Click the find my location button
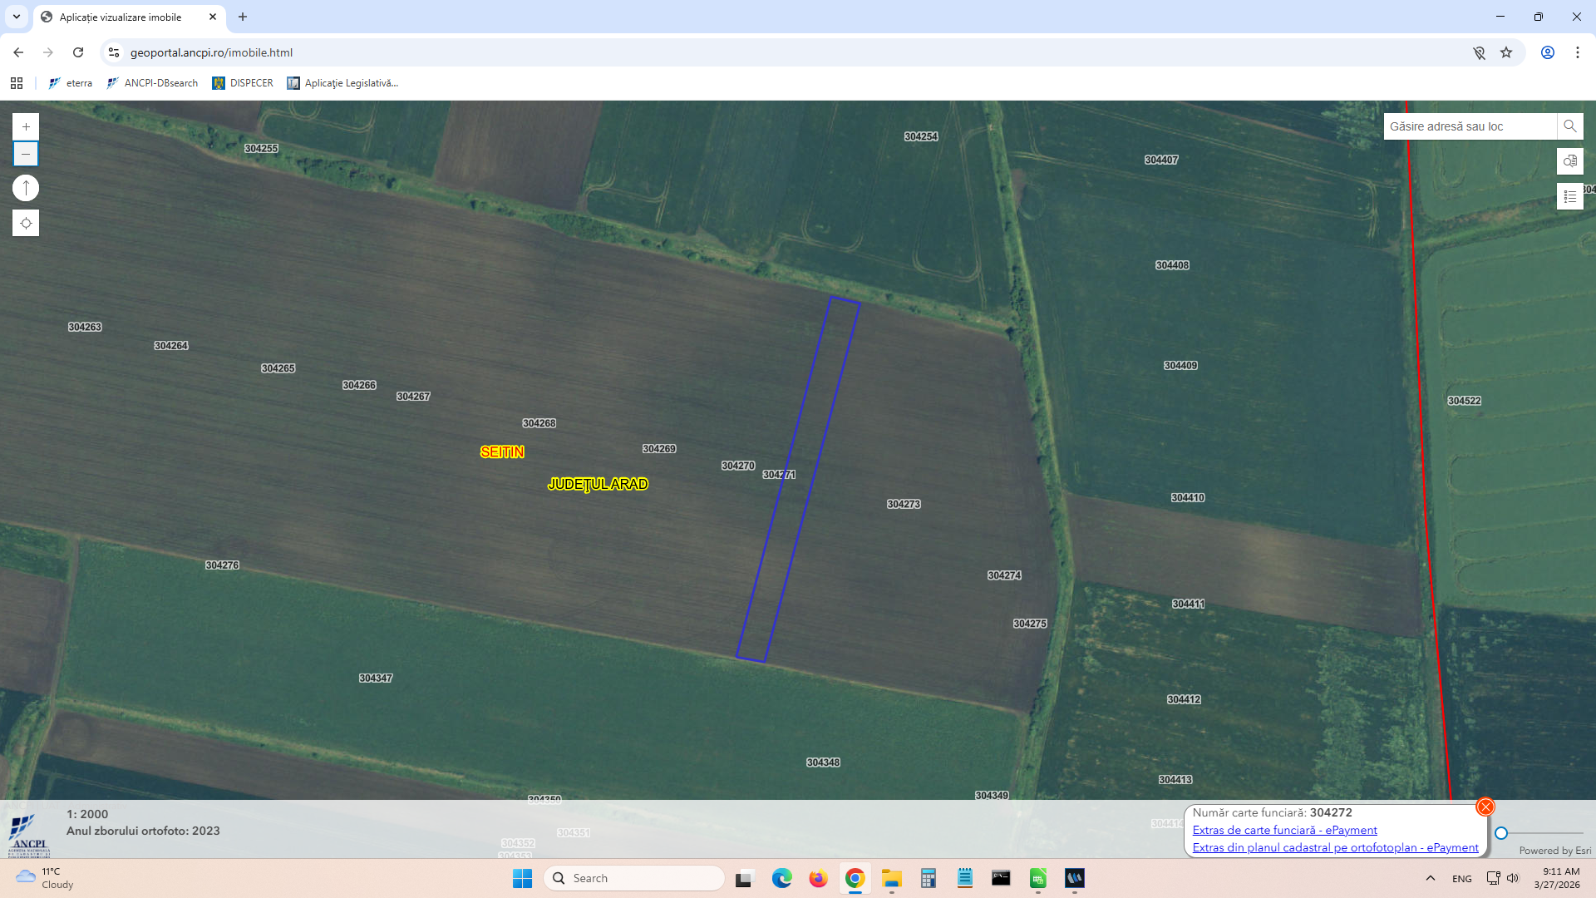Image resolution: width=1596 pixels, height=898 pixels. coord(26,223)
